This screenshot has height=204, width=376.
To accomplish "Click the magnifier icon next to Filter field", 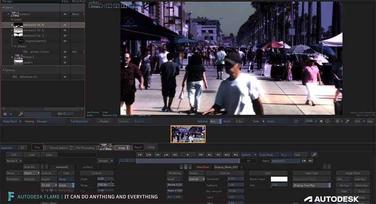I will click(x=314, y=155).
